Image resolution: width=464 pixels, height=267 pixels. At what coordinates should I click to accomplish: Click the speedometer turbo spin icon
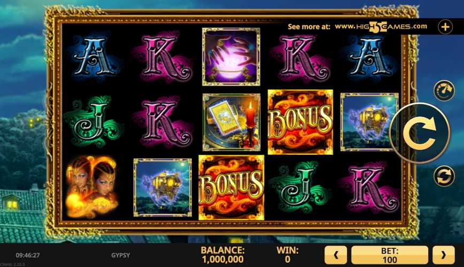pyautogui.click(x=444, y=90)
